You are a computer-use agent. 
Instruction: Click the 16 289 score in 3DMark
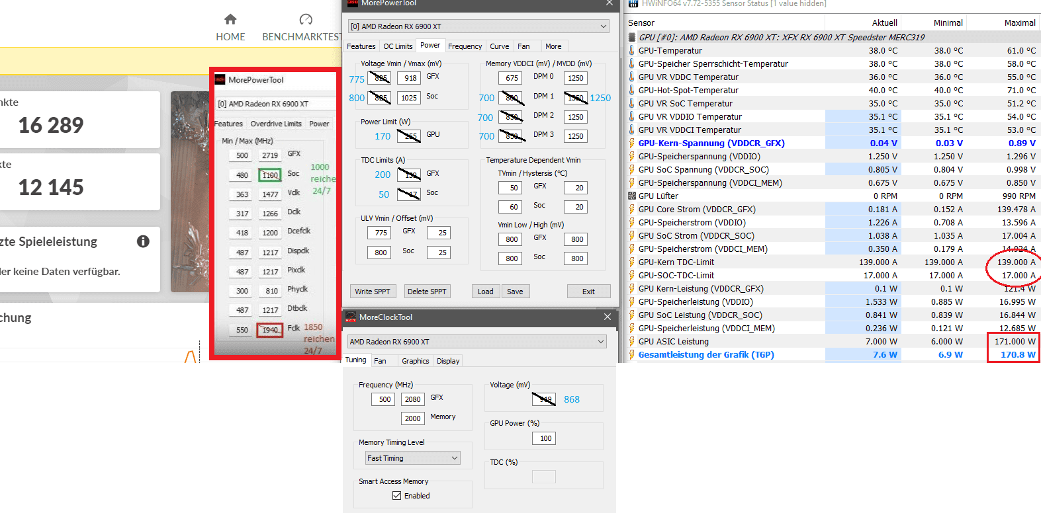51,125
